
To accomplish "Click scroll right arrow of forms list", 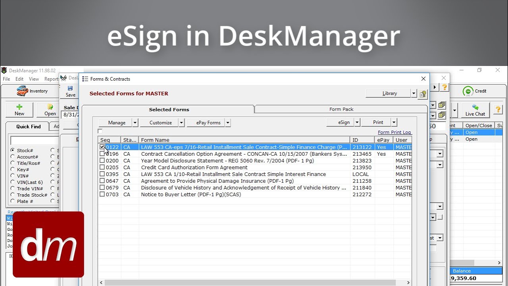I will pos(408,283).
